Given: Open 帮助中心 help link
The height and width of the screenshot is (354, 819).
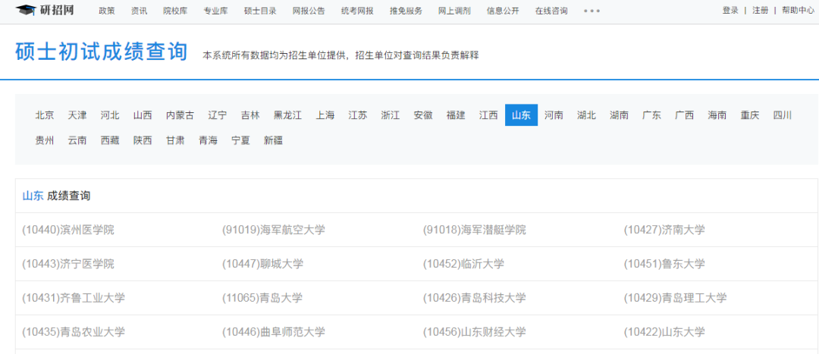Looking at the screenshot, I should pyautogui.click(x=798, y=11).
